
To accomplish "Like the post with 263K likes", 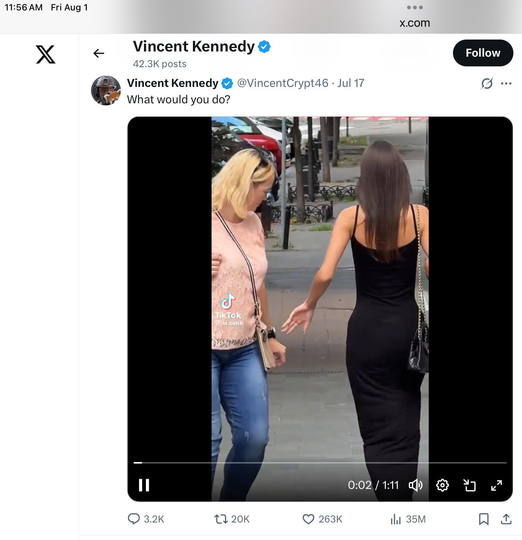I will [x=309, y=519].
